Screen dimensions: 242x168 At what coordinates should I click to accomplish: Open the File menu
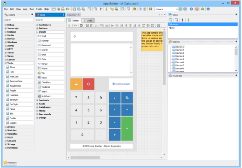[6, 9]
